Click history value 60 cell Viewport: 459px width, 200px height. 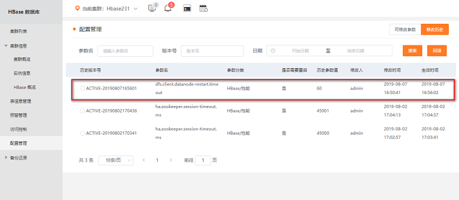tap(319, 88)
